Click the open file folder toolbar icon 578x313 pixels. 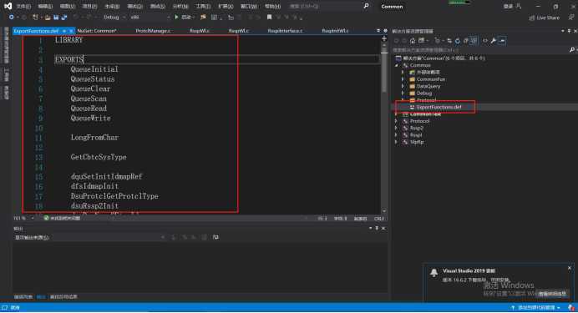point(48,18)
